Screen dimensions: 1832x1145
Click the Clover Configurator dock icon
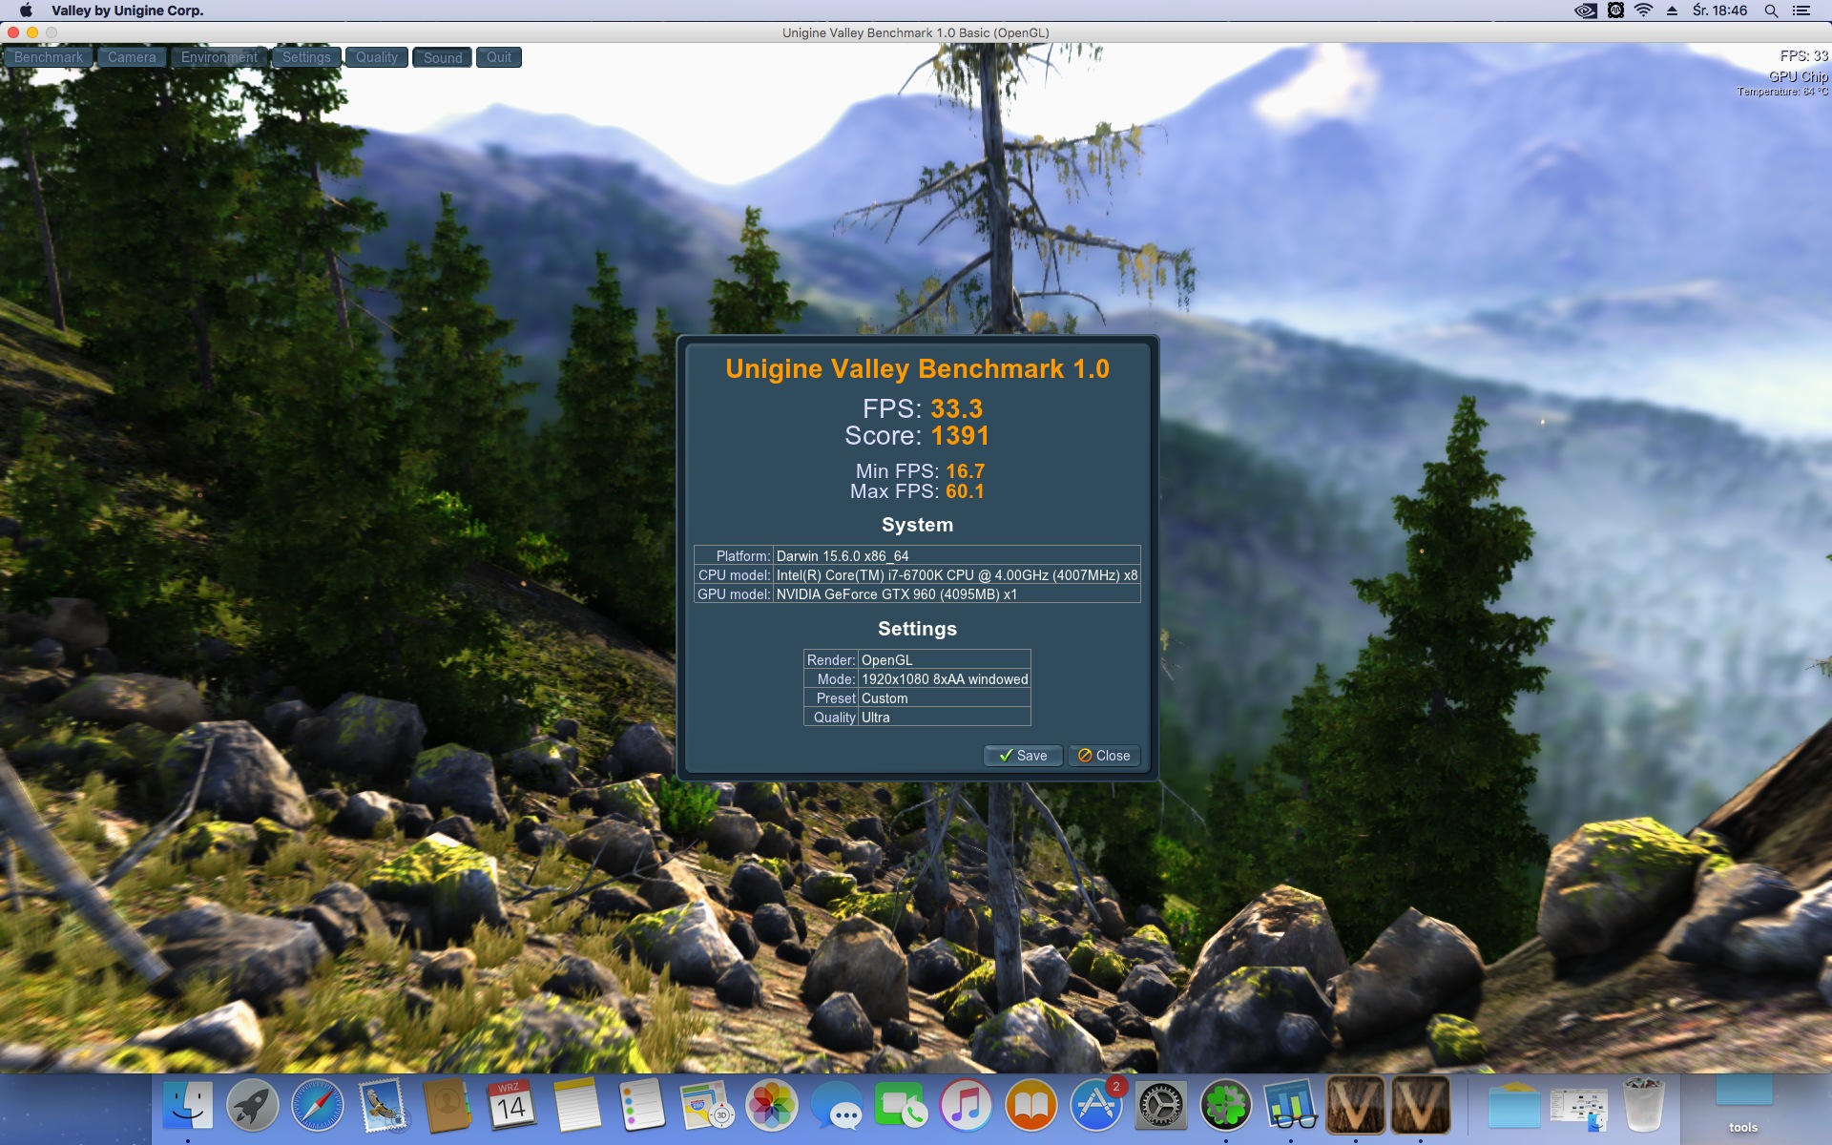click(x=1226, y=1106)
